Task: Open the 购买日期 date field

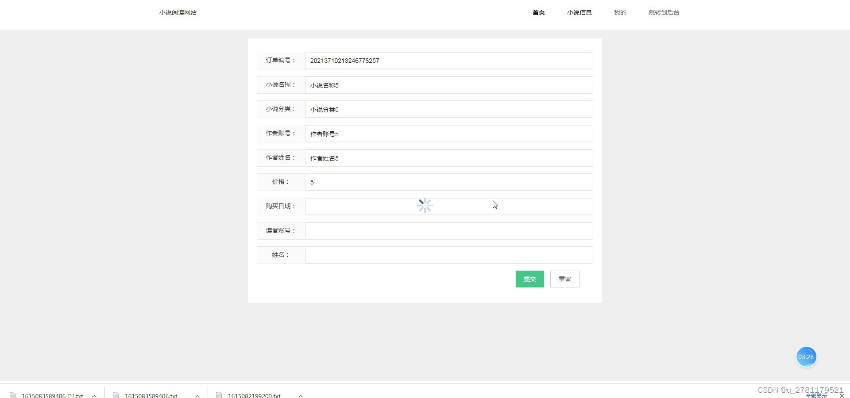Action: pos(449,207)
